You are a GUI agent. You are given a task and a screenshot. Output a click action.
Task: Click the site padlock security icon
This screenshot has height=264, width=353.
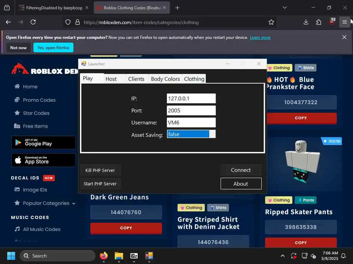click(78, 22)
